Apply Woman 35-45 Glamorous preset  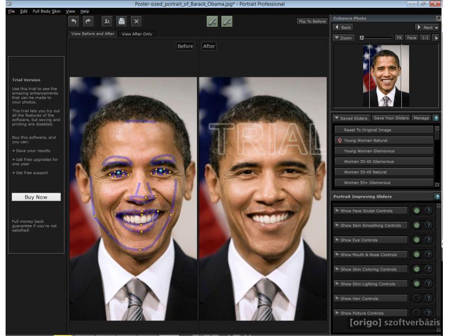coord(384,161)
